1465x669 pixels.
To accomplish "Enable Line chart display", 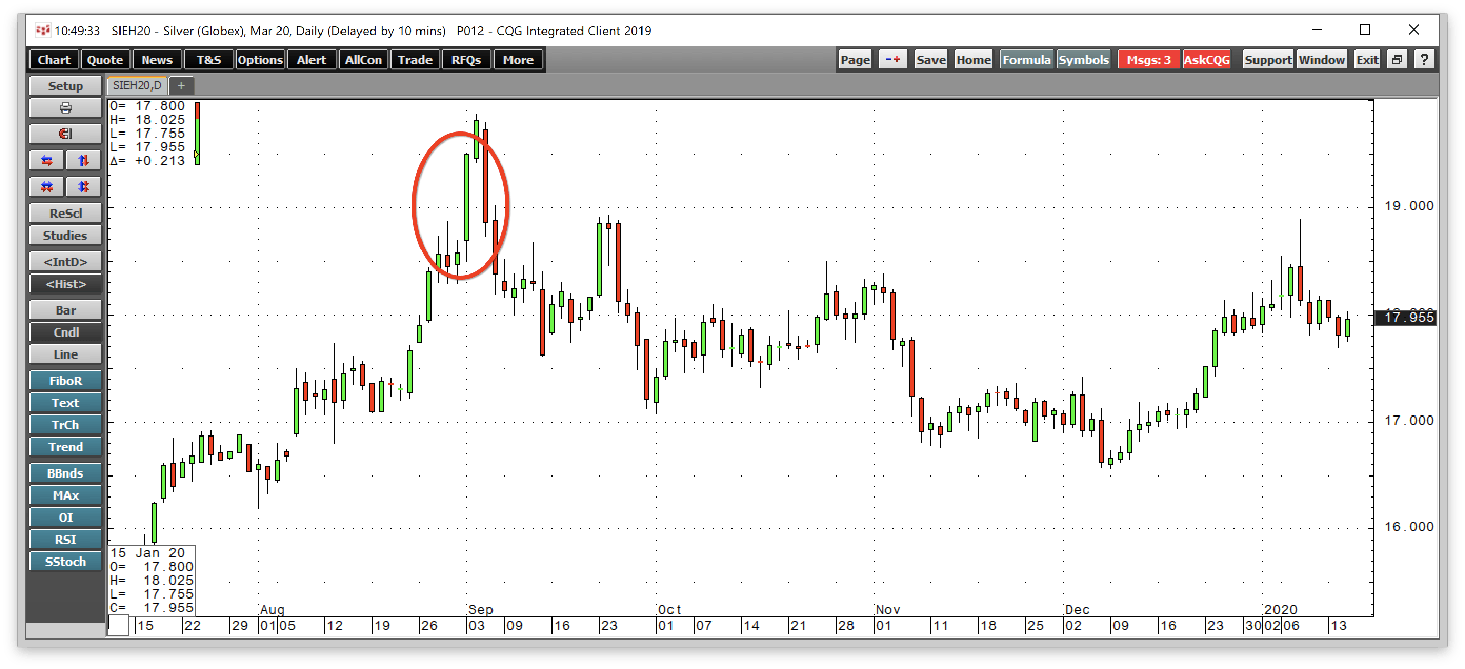I will coord(65,354).
